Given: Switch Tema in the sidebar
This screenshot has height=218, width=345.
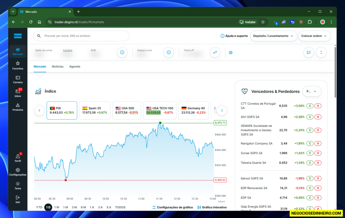Looking at the screenshot, I should click(x=18, y=186).
